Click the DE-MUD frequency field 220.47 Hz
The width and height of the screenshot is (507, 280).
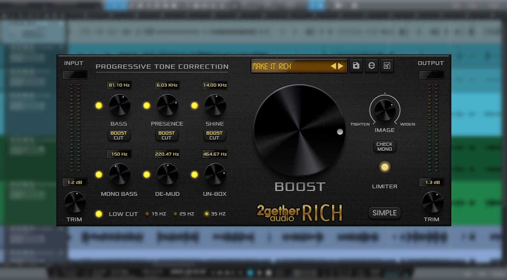(x=167, y=154)
